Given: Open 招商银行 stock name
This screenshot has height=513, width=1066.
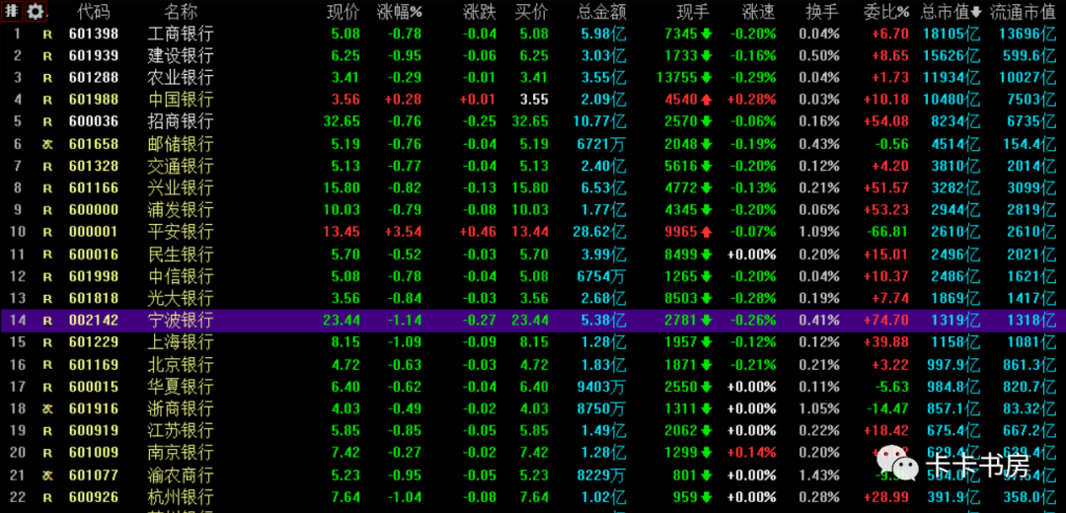Looking at the screenshot, I should click(180, 121).
